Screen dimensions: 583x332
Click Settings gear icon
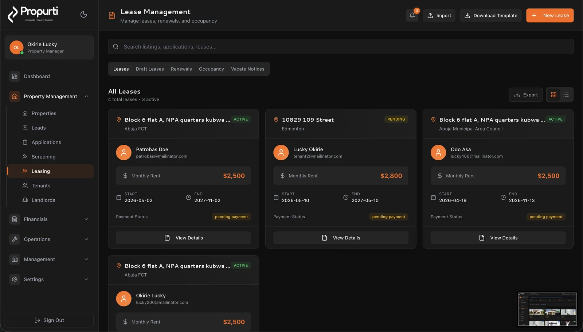(x=15, y=279)
